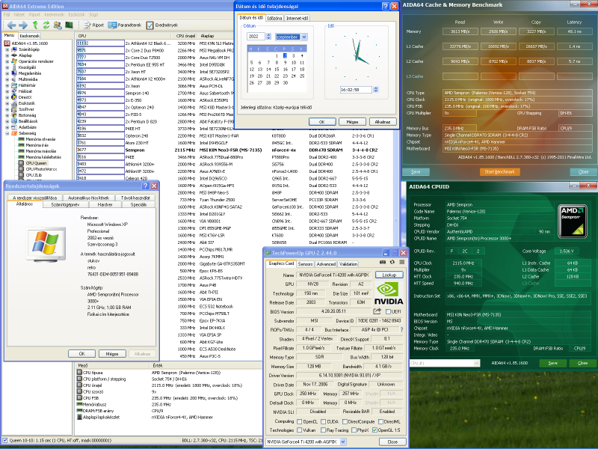Open Paraméterek in AIDA64 toolbar

125,25
